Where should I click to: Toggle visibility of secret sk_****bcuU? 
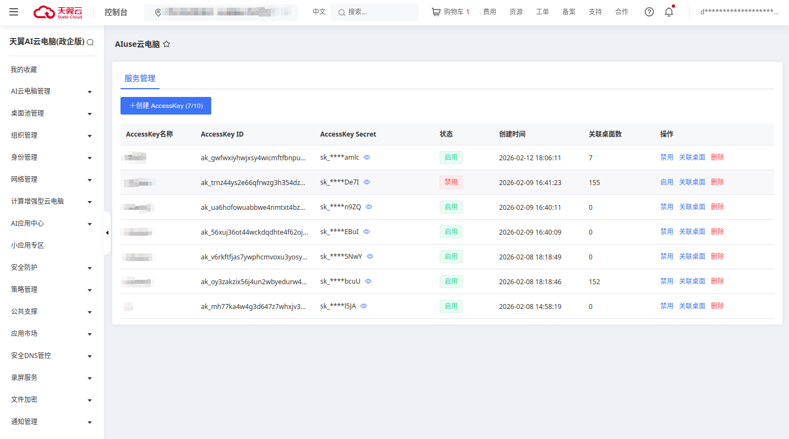coord(369,281)
